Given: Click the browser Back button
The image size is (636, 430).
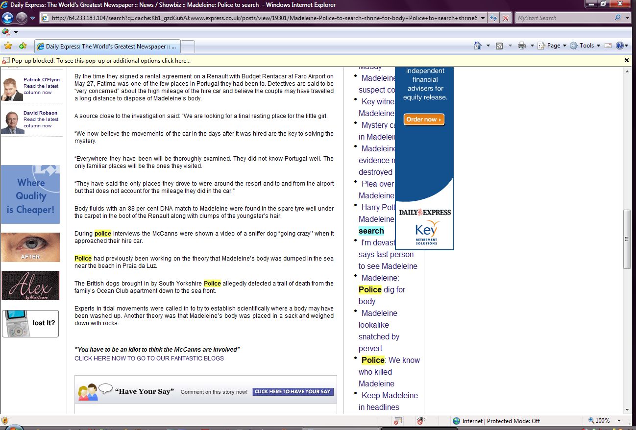Looking at the screenshot, I should (x=8, y=18).
